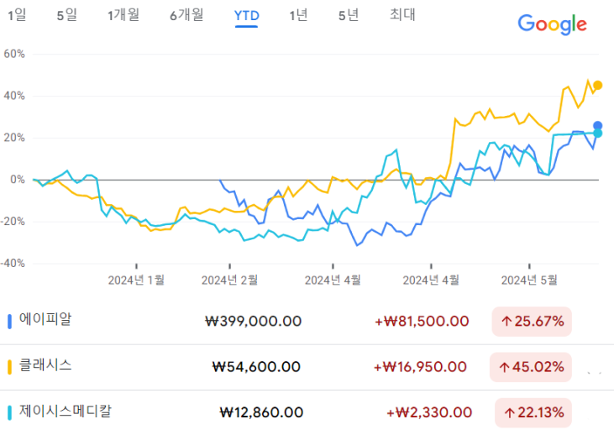Viewport: 614px width, 435px height.
Task: Click the 2024년 1월 axis label
Action: [136, 280]
